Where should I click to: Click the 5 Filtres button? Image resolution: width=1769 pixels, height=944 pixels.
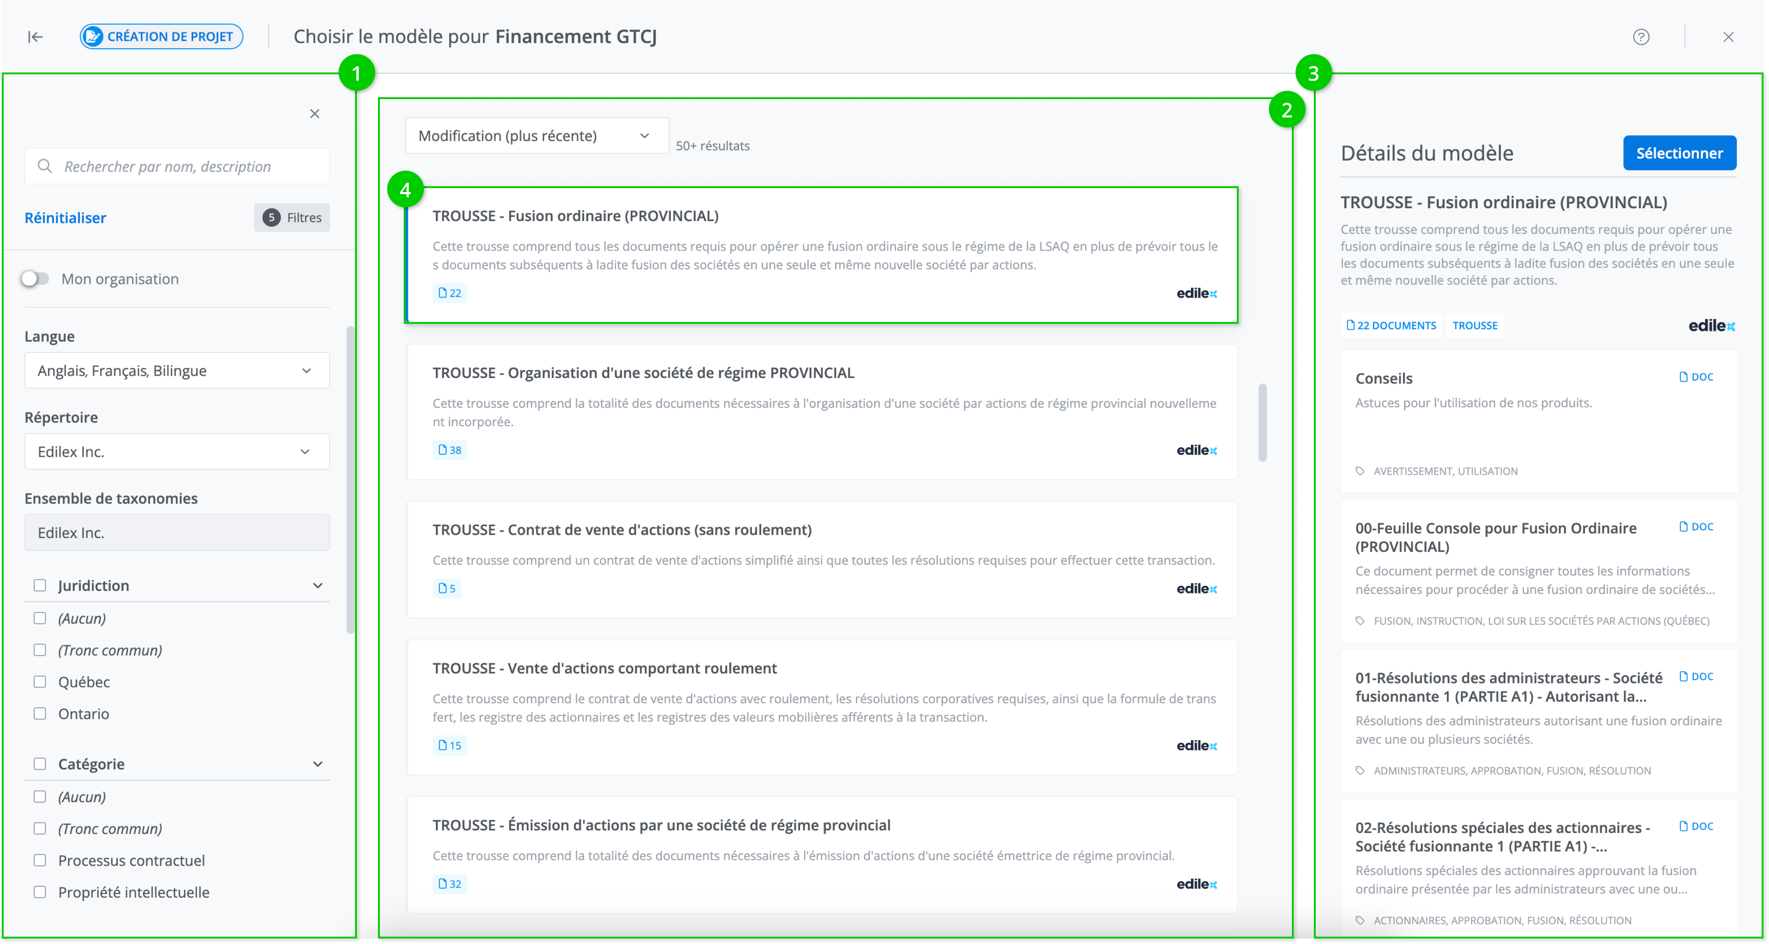point(292,217)
